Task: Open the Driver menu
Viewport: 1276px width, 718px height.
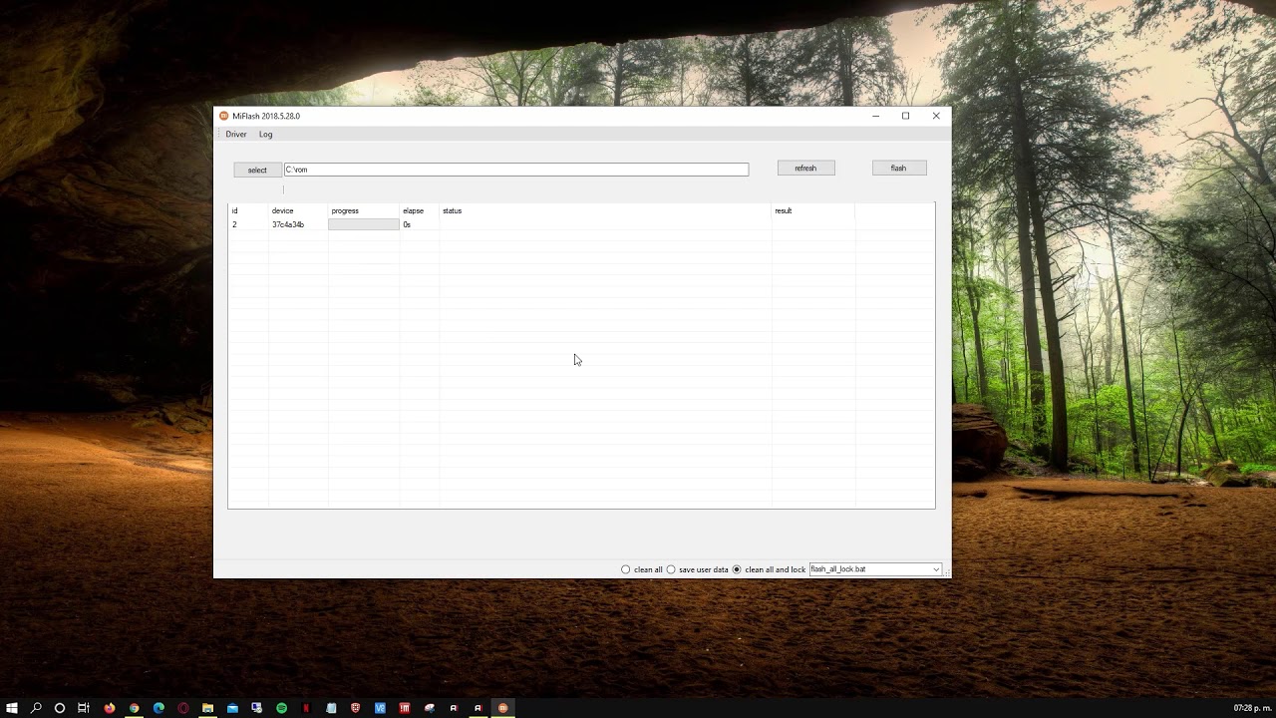Action: [x=236, y=135]
